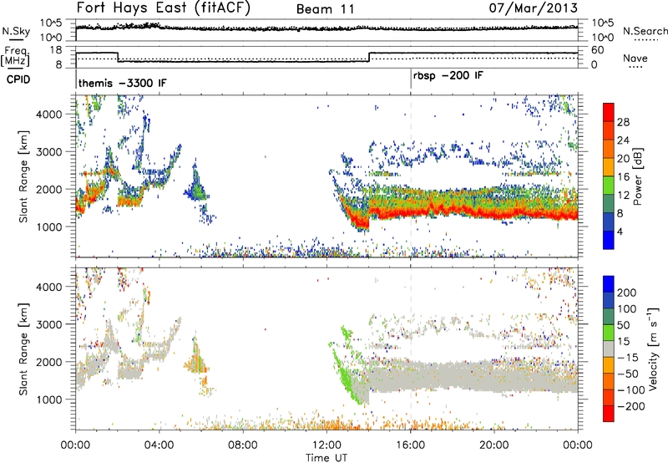The width and height of the screenshot is (668, 463).
Task: Click the '12:00' time tick label
Action: pos(326,445)
